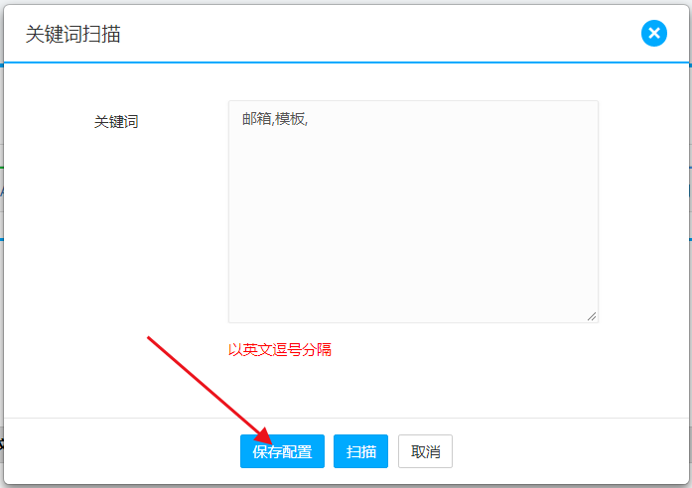Click the textarea resize handle corner
The image size is (692, 488).
(x=592, y=316)
